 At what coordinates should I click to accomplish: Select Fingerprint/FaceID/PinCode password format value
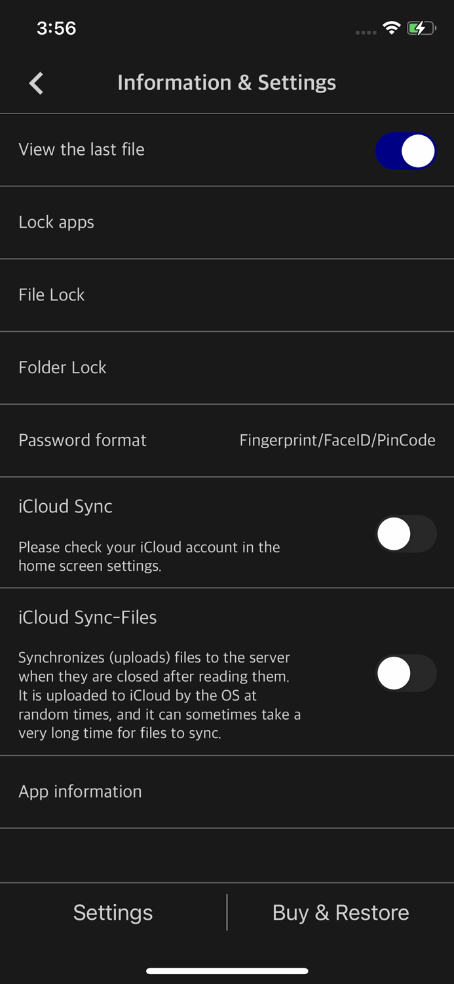point(337,440)
